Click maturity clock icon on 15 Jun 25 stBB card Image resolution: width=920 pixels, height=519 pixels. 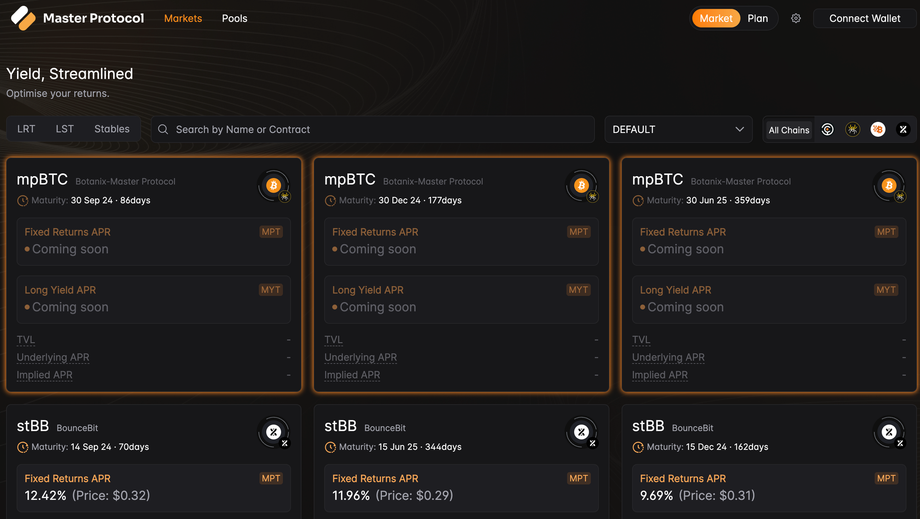click(x=330, y=447)
